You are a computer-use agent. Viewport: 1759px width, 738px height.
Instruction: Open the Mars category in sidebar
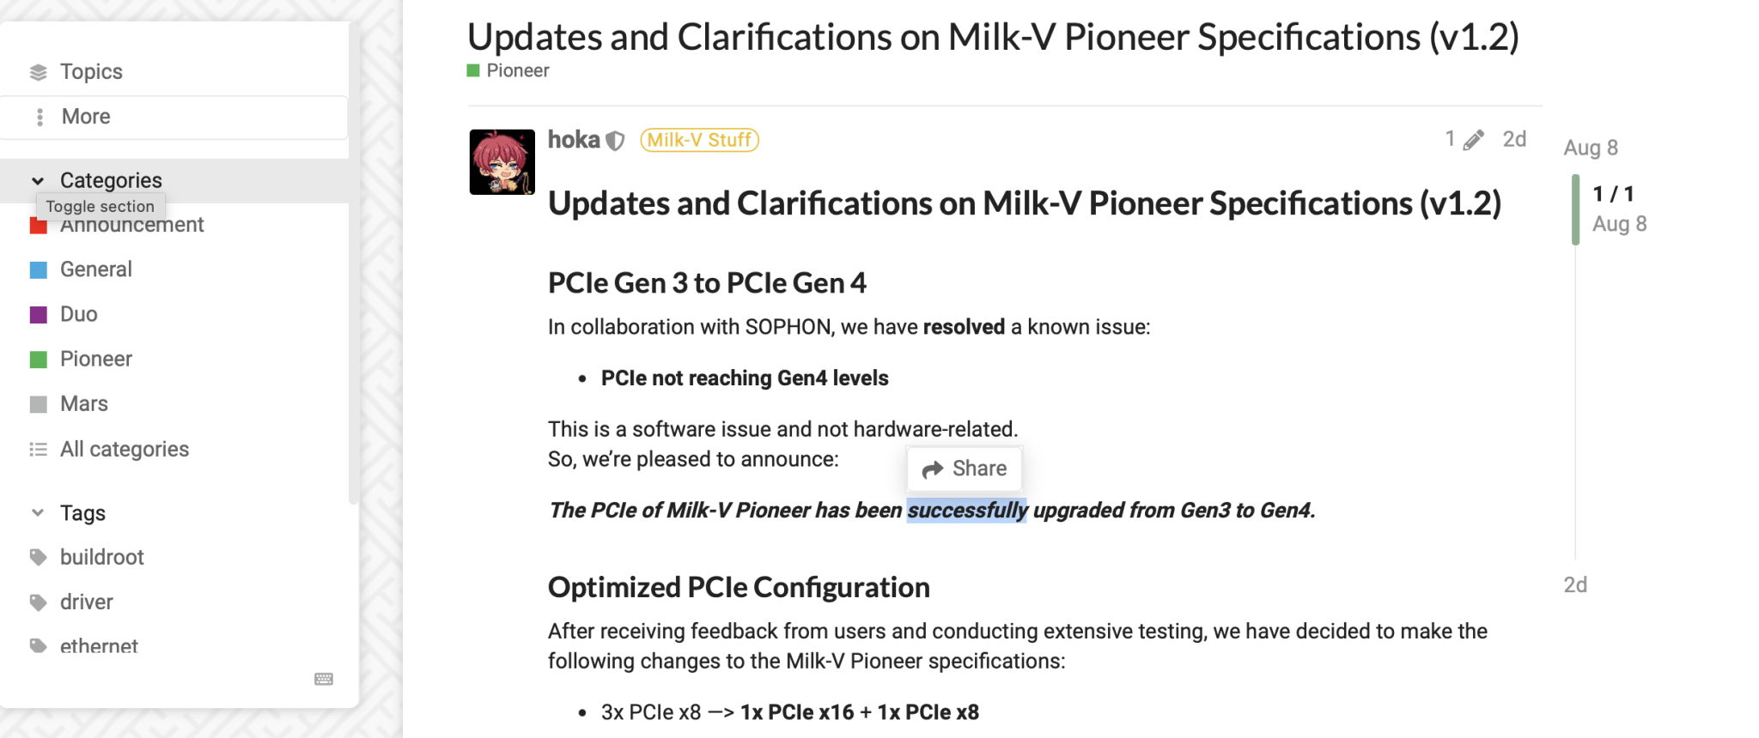click(84, 403)
